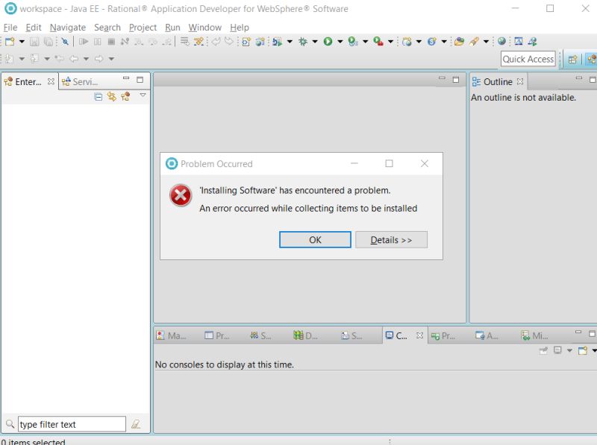Click the Search flashlight icon in toolbar
The image size is (597, 445).
click(66, 42)
